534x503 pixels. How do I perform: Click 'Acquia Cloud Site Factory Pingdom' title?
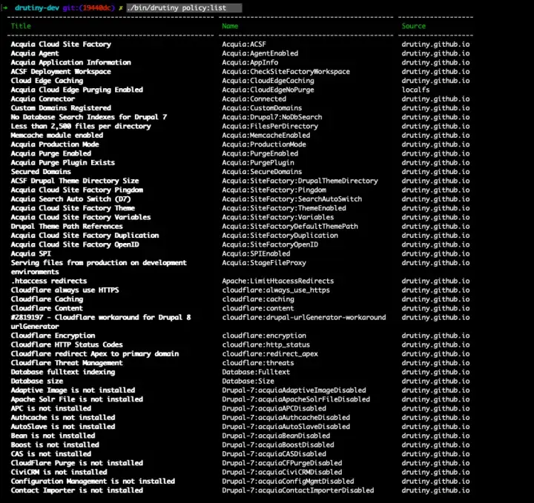[77, 190]
